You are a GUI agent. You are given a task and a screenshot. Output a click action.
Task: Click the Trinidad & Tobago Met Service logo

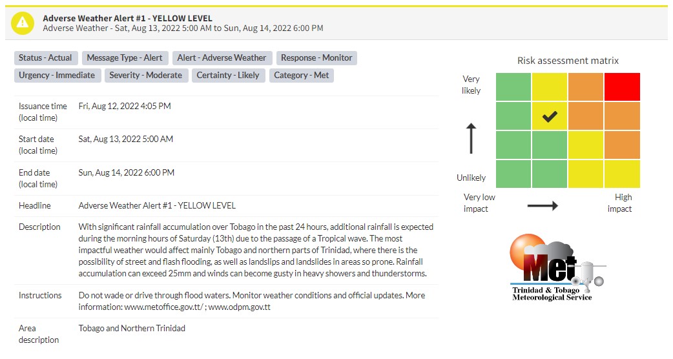pyautogui.click(x=556, y=267)
